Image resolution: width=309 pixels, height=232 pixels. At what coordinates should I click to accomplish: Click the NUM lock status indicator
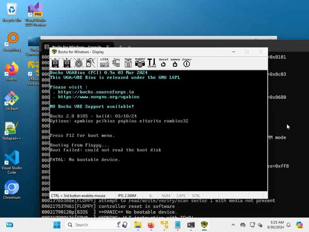(166, 196)
